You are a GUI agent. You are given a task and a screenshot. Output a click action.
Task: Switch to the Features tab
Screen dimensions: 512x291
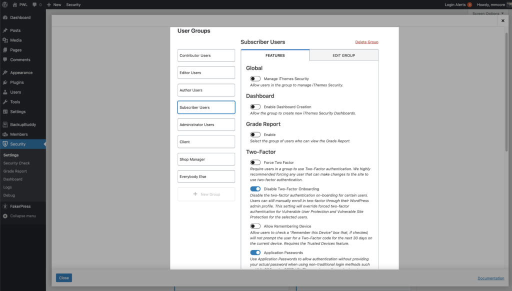275,55
